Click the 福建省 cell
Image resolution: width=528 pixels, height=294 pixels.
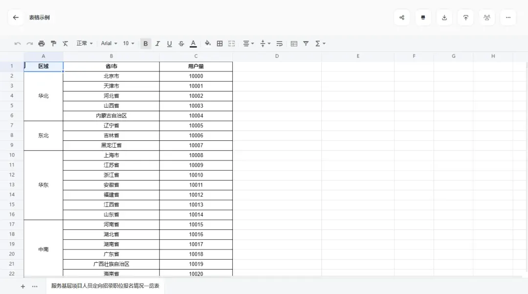coord(111,195)
